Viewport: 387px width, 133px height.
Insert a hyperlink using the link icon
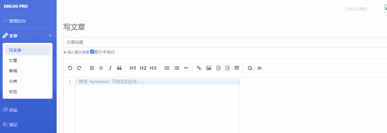199,68
